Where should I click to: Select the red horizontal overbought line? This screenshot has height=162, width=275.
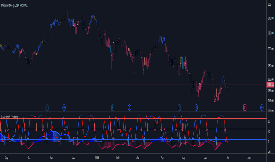pyautogui.click(x=133, y=119)
